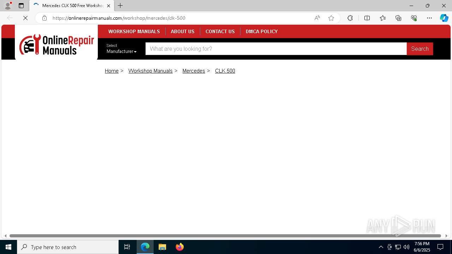Follow the Workshop Manuals breadcrumb link
This screenshot has width=452, height=254.
[150, 71]
